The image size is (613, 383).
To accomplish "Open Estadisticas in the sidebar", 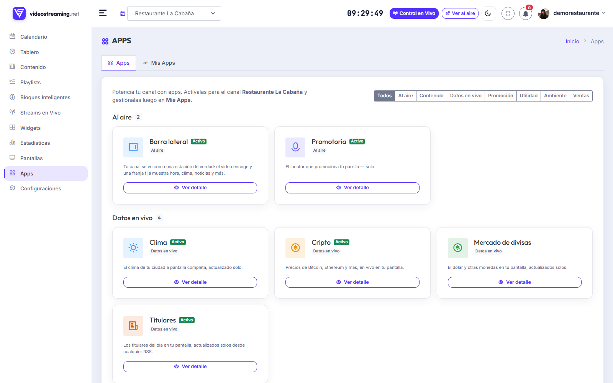I will 46,143.
